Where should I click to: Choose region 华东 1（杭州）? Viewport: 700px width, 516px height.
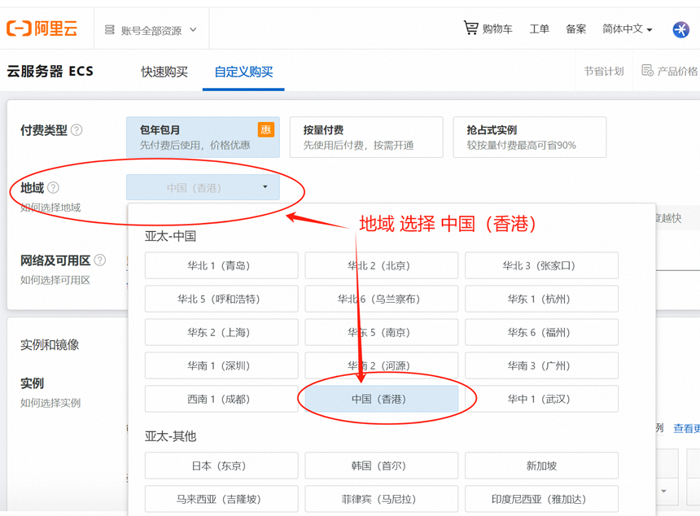click(x=541, y=299)
